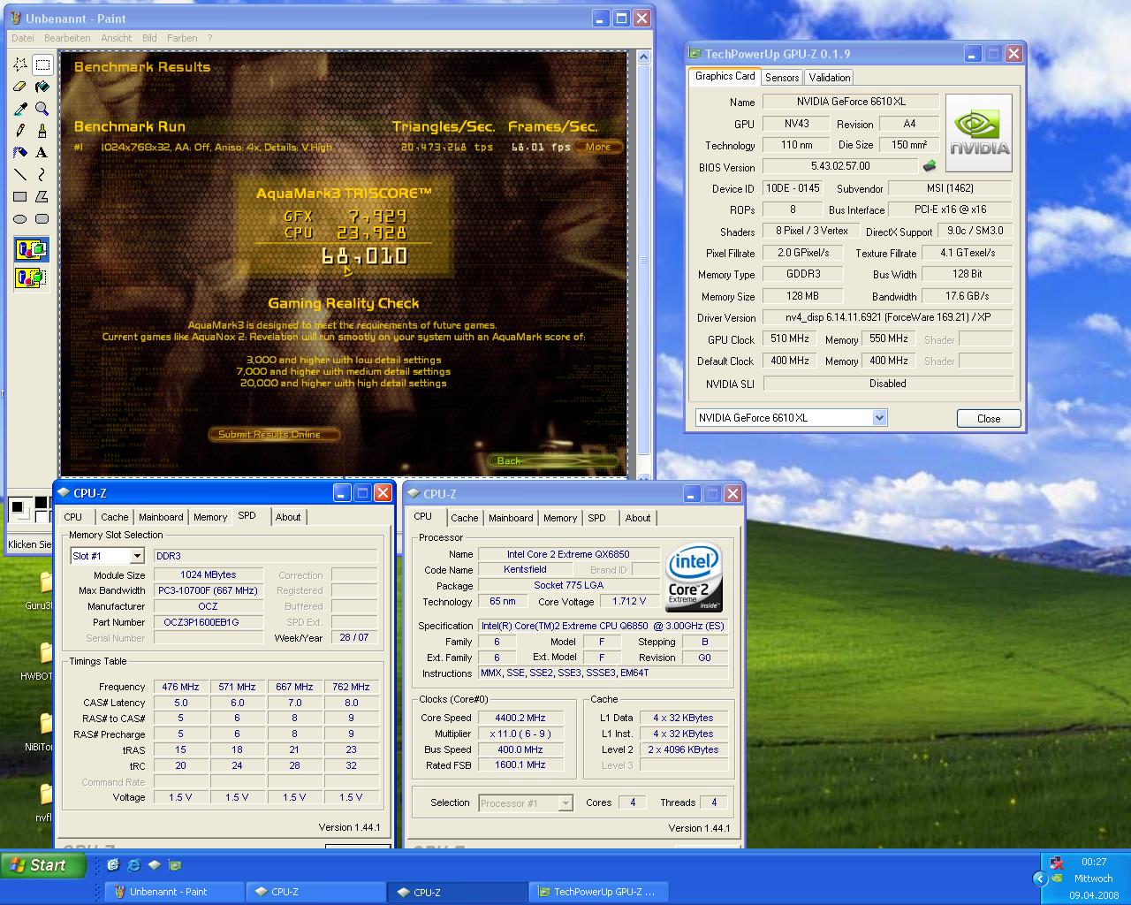Choose the Fill With Color bucket tool
The image size is (1131, 905).
42,87
